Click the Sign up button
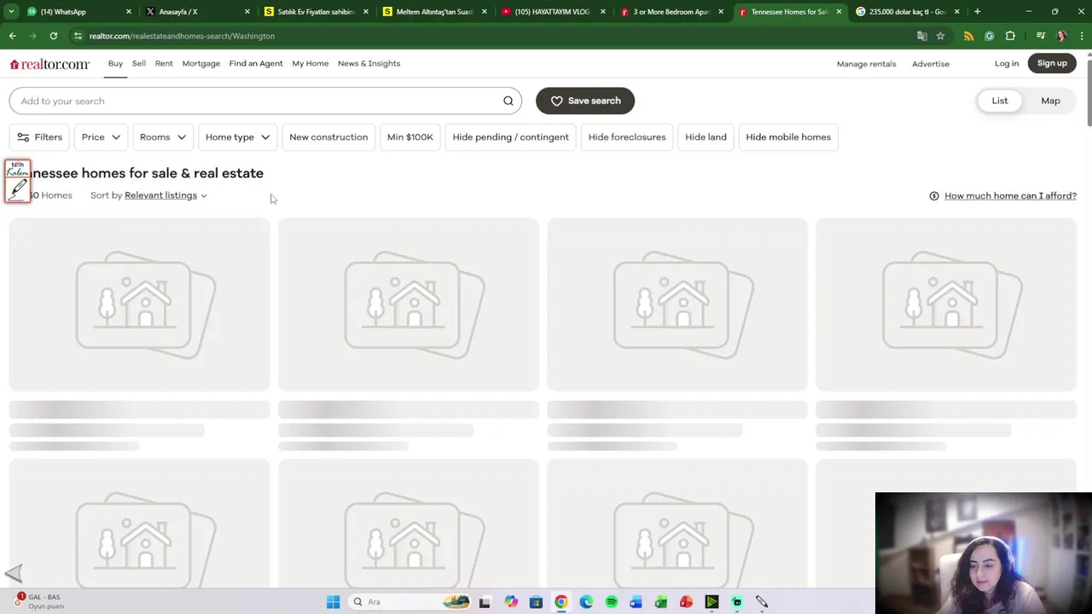The image size is (1092, 614). pos(1052,63)
